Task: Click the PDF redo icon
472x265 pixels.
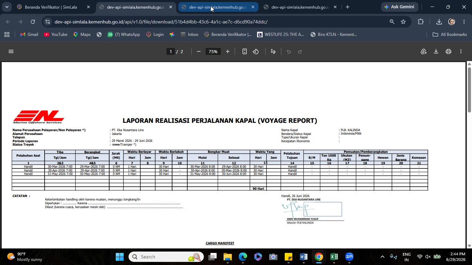Action: point(300,51)
